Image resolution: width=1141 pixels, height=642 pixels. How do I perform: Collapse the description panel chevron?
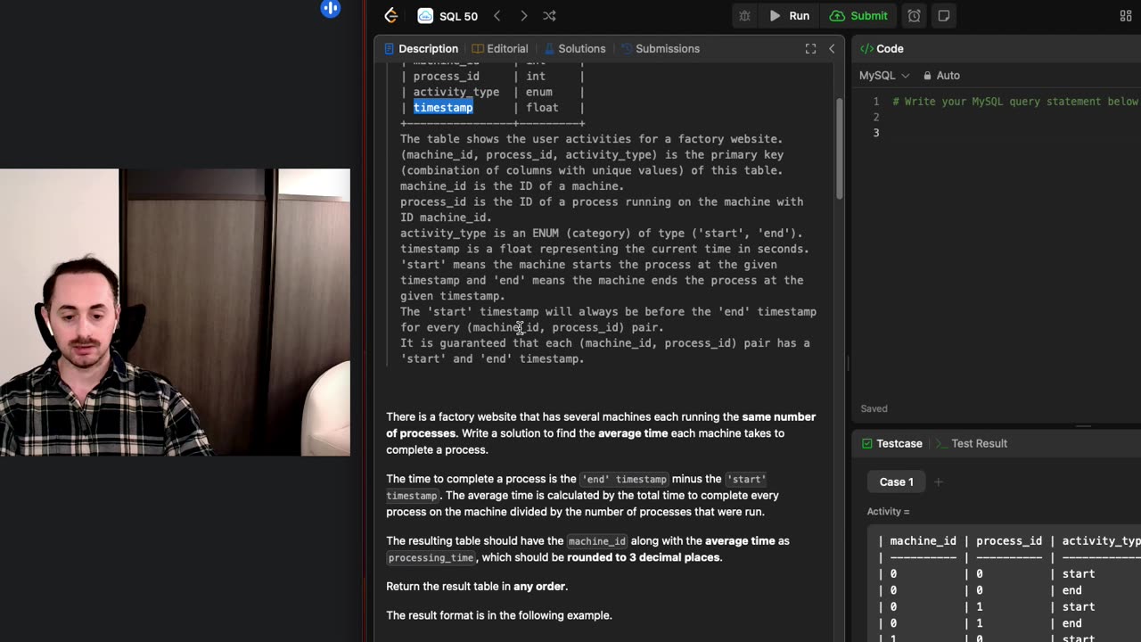[832, 49]
